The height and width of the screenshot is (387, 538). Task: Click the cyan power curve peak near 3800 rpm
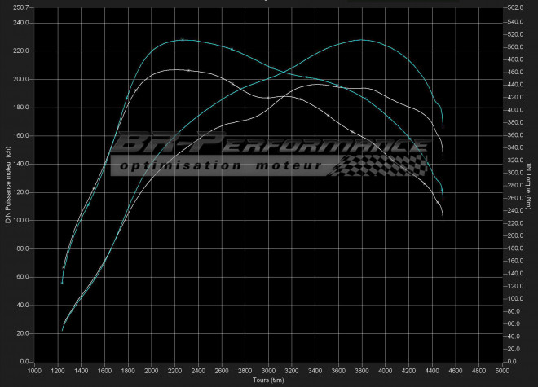(x=360, y=39)
